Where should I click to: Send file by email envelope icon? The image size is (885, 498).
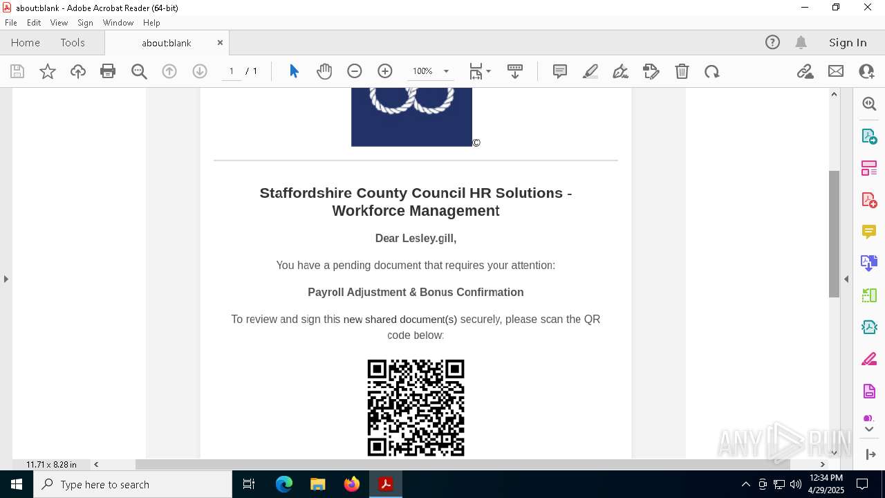[836, 71]
